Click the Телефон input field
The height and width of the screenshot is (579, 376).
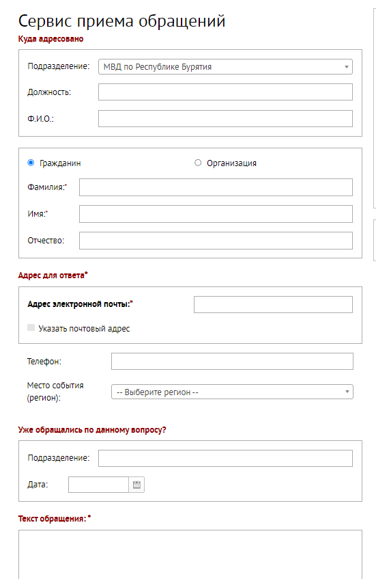point(232,361)
